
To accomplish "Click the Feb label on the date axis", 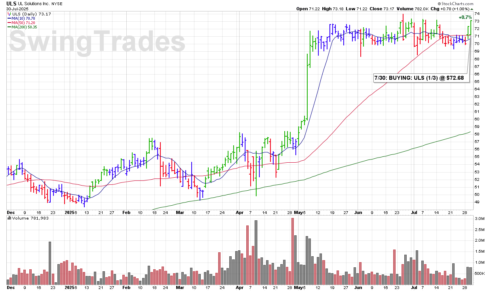I will coord(126,212).
